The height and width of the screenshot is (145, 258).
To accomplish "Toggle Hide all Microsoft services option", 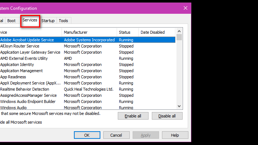I will pyautogui.click(x=21, y=122).
